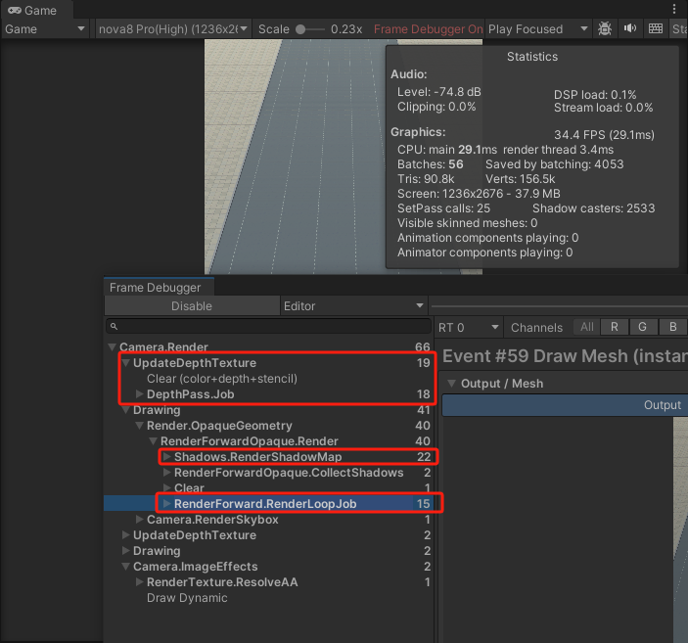Open the Play Focused dropdown

tap(538, 29)
